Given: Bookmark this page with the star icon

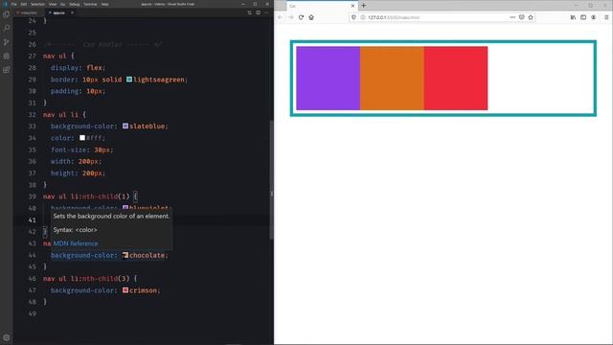Looking at the screenshot, I should pyautogui.click(x=531, y=17).
